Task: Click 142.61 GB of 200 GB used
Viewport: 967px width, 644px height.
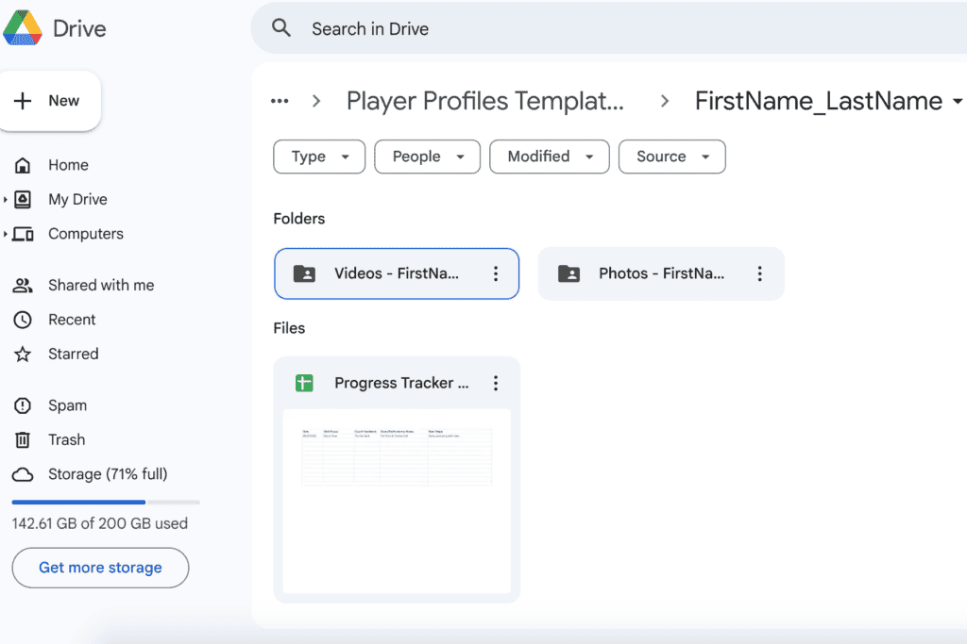Action: point(100,523)
